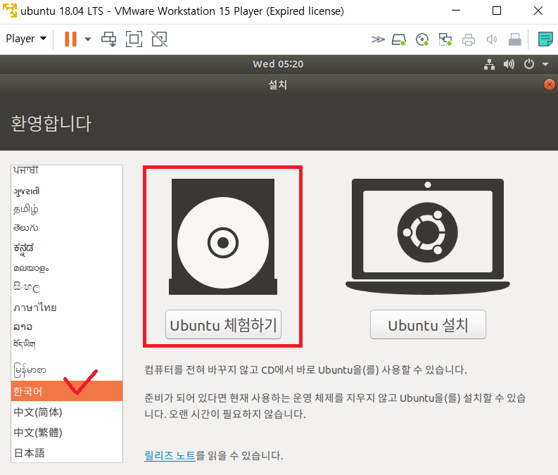
Task: Select the Burmese language entry မြန်မာစာ
Action: click(67, 370)
